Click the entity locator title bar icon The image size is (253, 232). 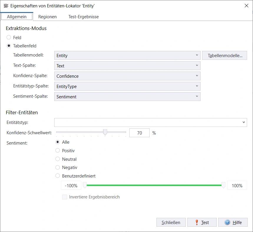point(6,6)
